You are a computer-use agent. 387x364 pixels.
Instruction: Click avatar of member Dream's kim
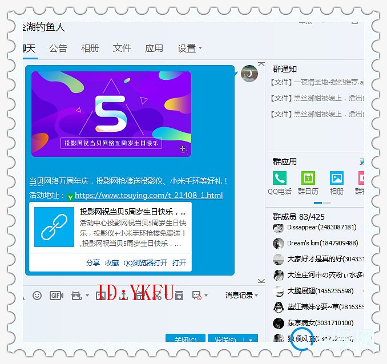pyautogui.click(x=278, y=244)
